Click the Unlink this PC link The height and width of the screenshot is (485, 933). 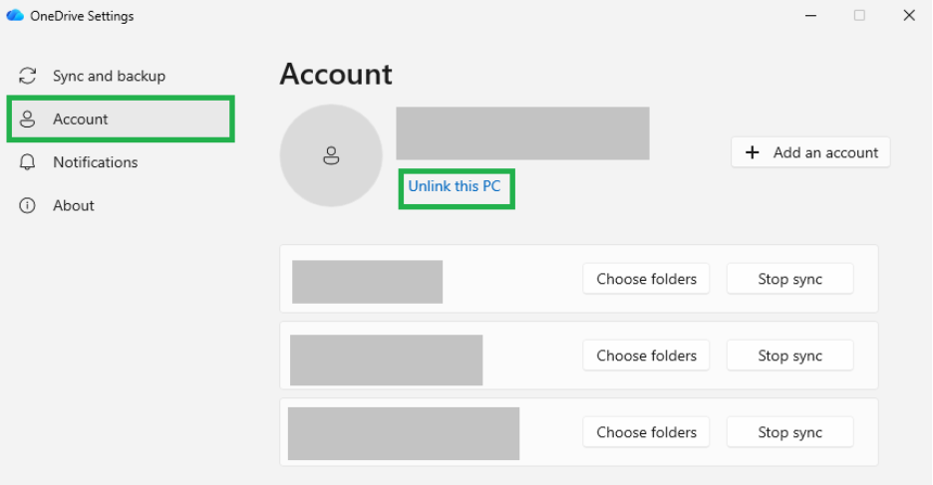454,186
